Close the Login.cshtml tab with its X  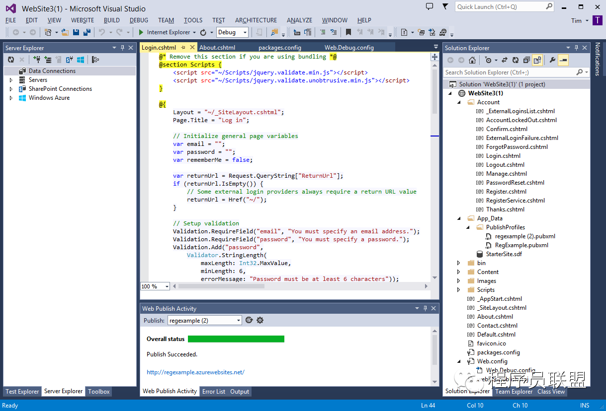[x=192, y=48]
